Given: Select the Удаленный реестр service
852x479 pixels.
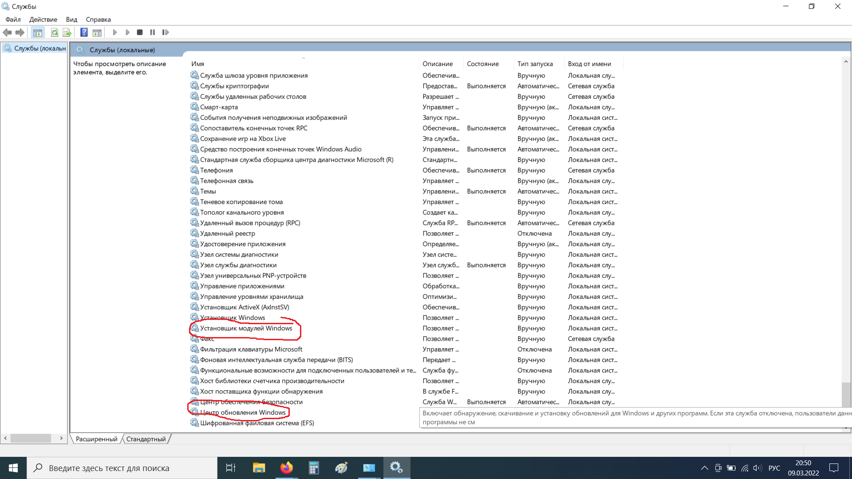Looking at the screenshot, I should [x=227, y=233].
